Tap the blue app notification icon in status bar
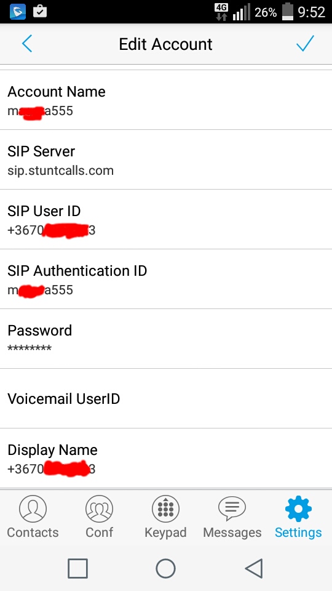The width and height of the screenshot is (332, 591). point(18,12)
